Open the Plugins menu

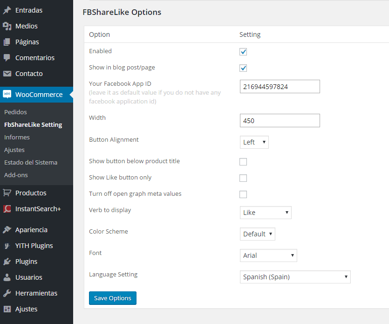tap(36, 262)
